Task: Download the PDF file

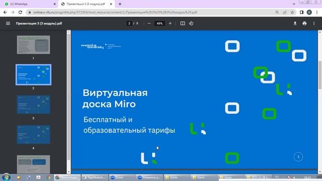Action: click(x=295, y=24)
